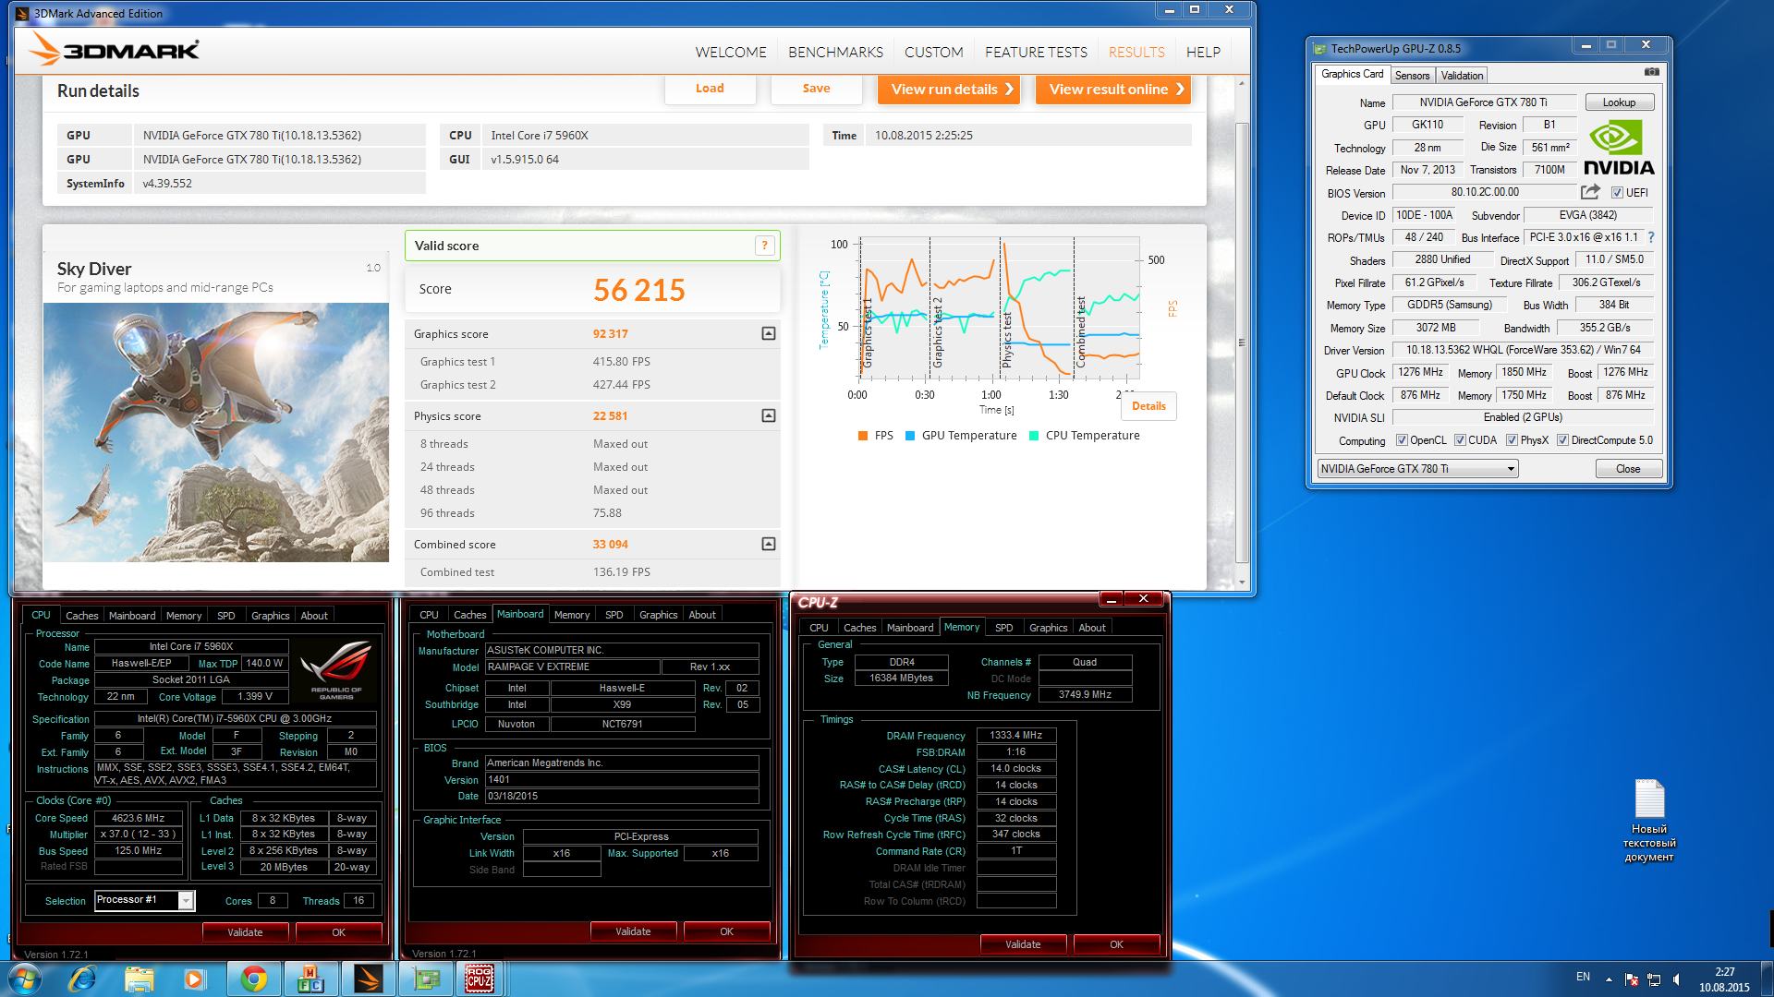Switch to GPU-Z via the taskbar icon
This screenshot has width=1774, height=997.
[426, 979]
